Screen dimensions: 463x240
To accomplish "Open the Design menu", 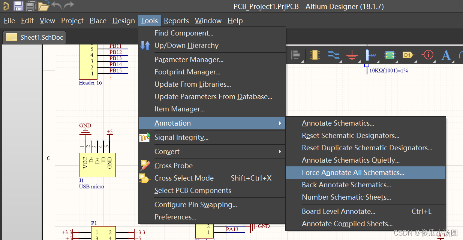I will pos(124,21).
